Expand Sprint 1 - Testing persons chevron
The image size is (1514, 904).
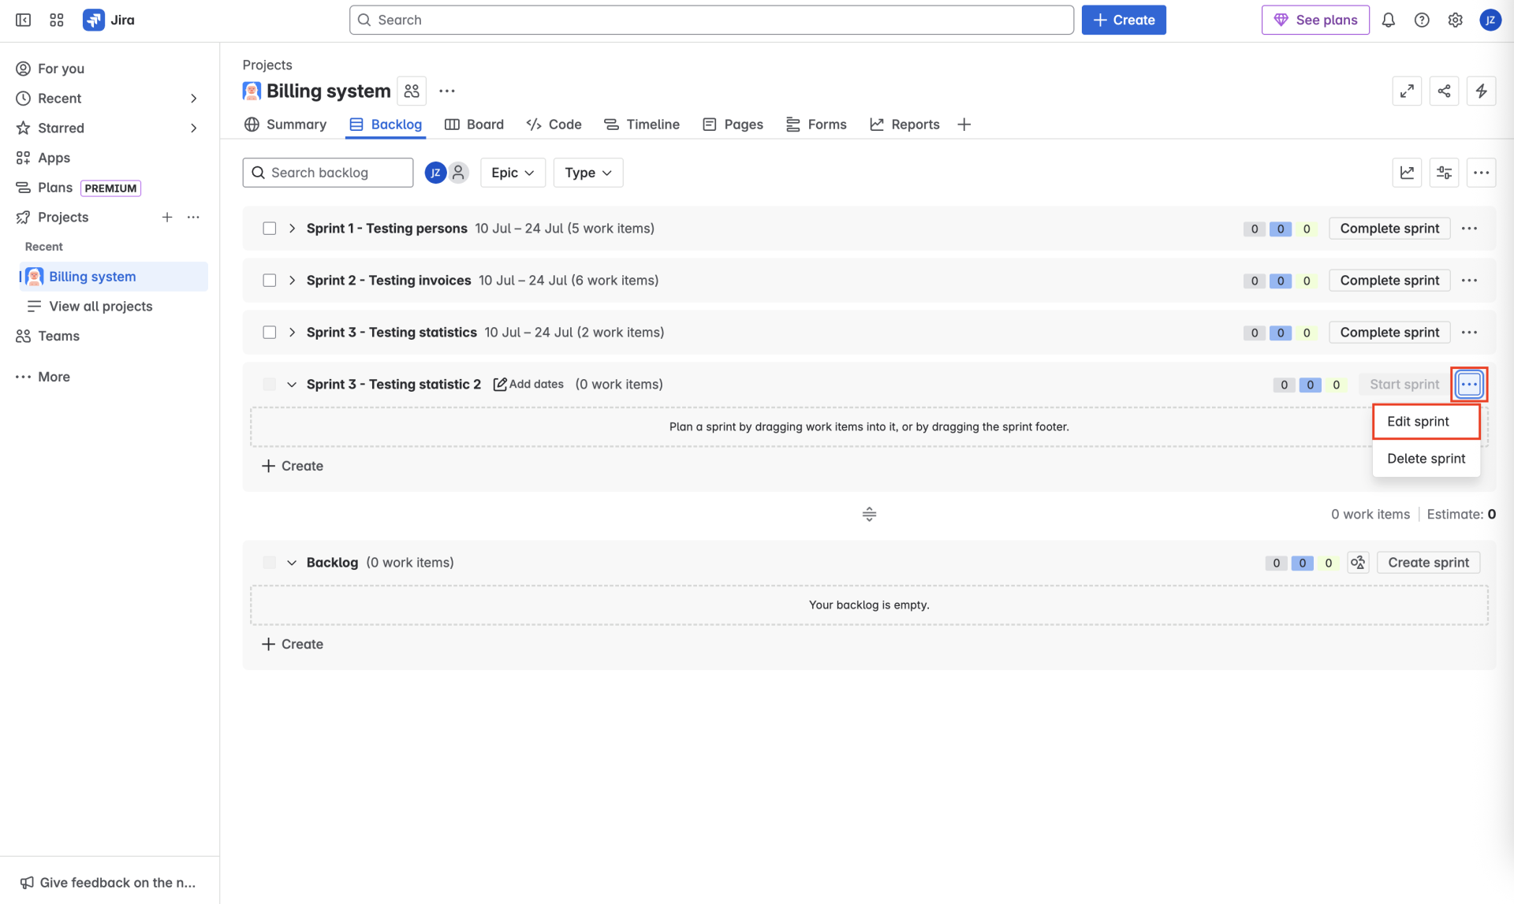(292, 229)
